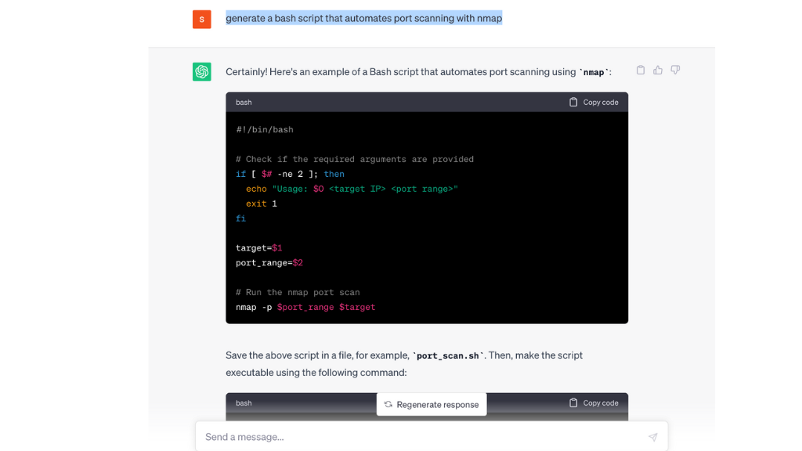
Task: Click the inline port_scan.sh filename
Action: (448, 356)
